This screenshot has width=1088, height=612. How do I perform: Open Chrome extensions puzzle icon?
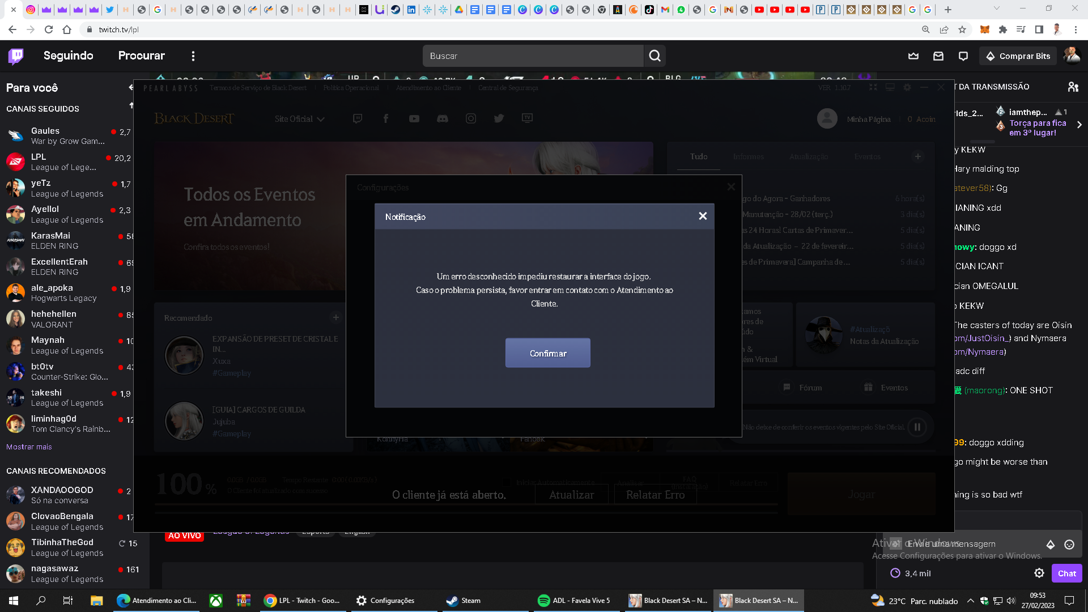pos(1003,29)
